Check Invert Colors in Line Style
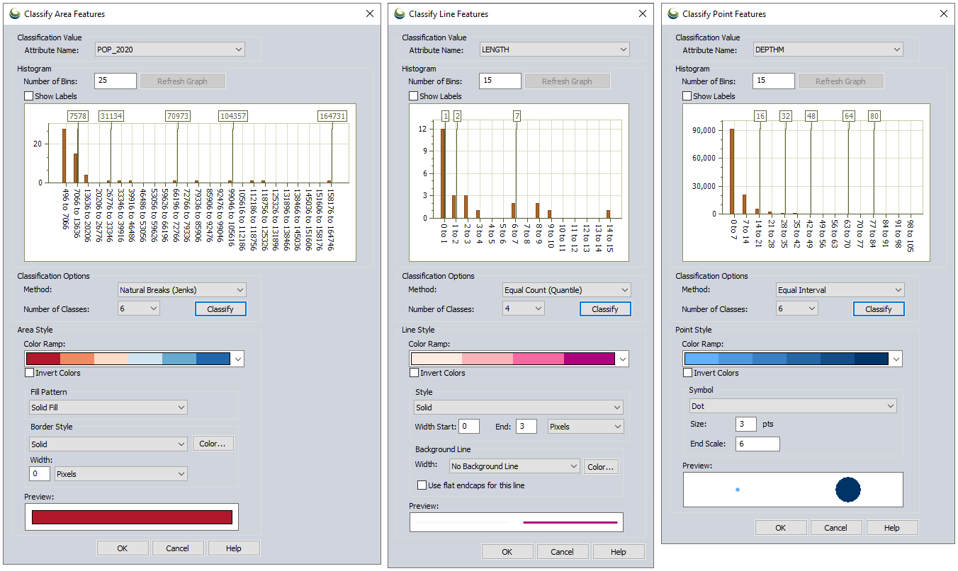 pos(415,373)
